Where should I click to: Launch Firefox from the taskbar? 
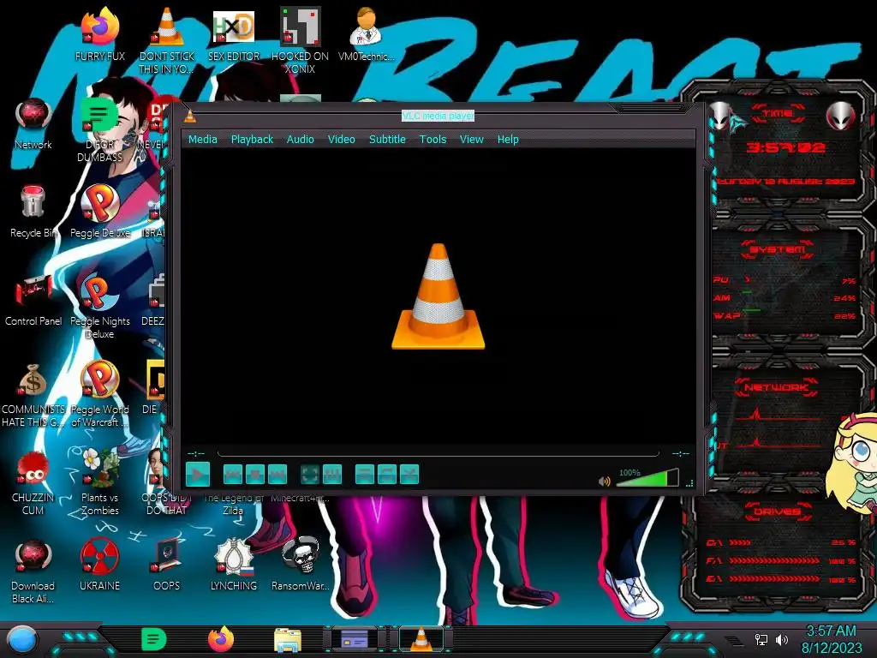click(x=221, y=639)
